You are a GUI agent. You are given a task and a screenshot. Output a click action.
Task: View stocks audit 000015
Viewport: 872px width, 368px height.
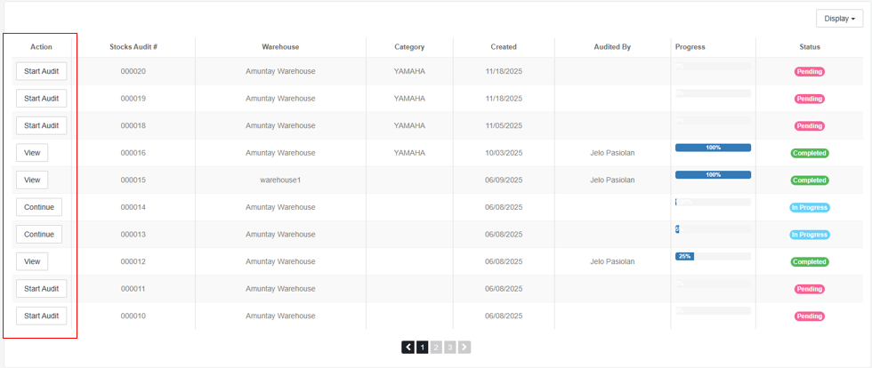32,180
